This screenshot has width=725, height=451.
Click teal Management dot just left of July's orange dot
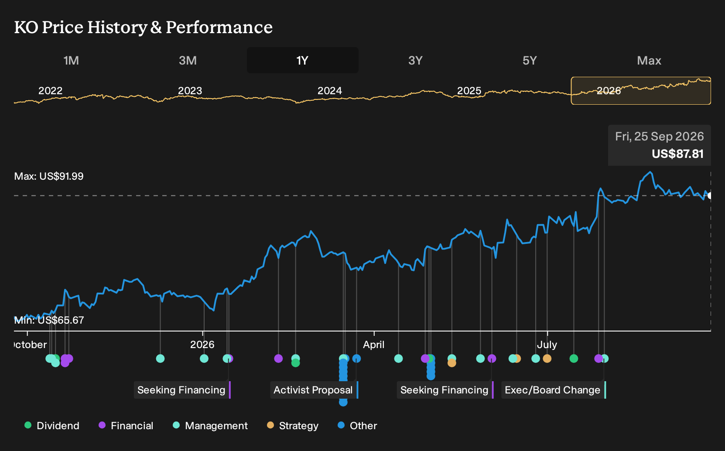(536, 359)
